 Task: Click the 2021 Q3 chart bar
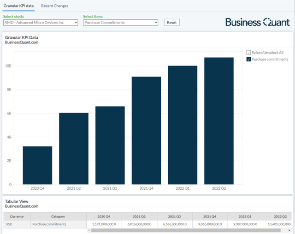click(110, 145)
